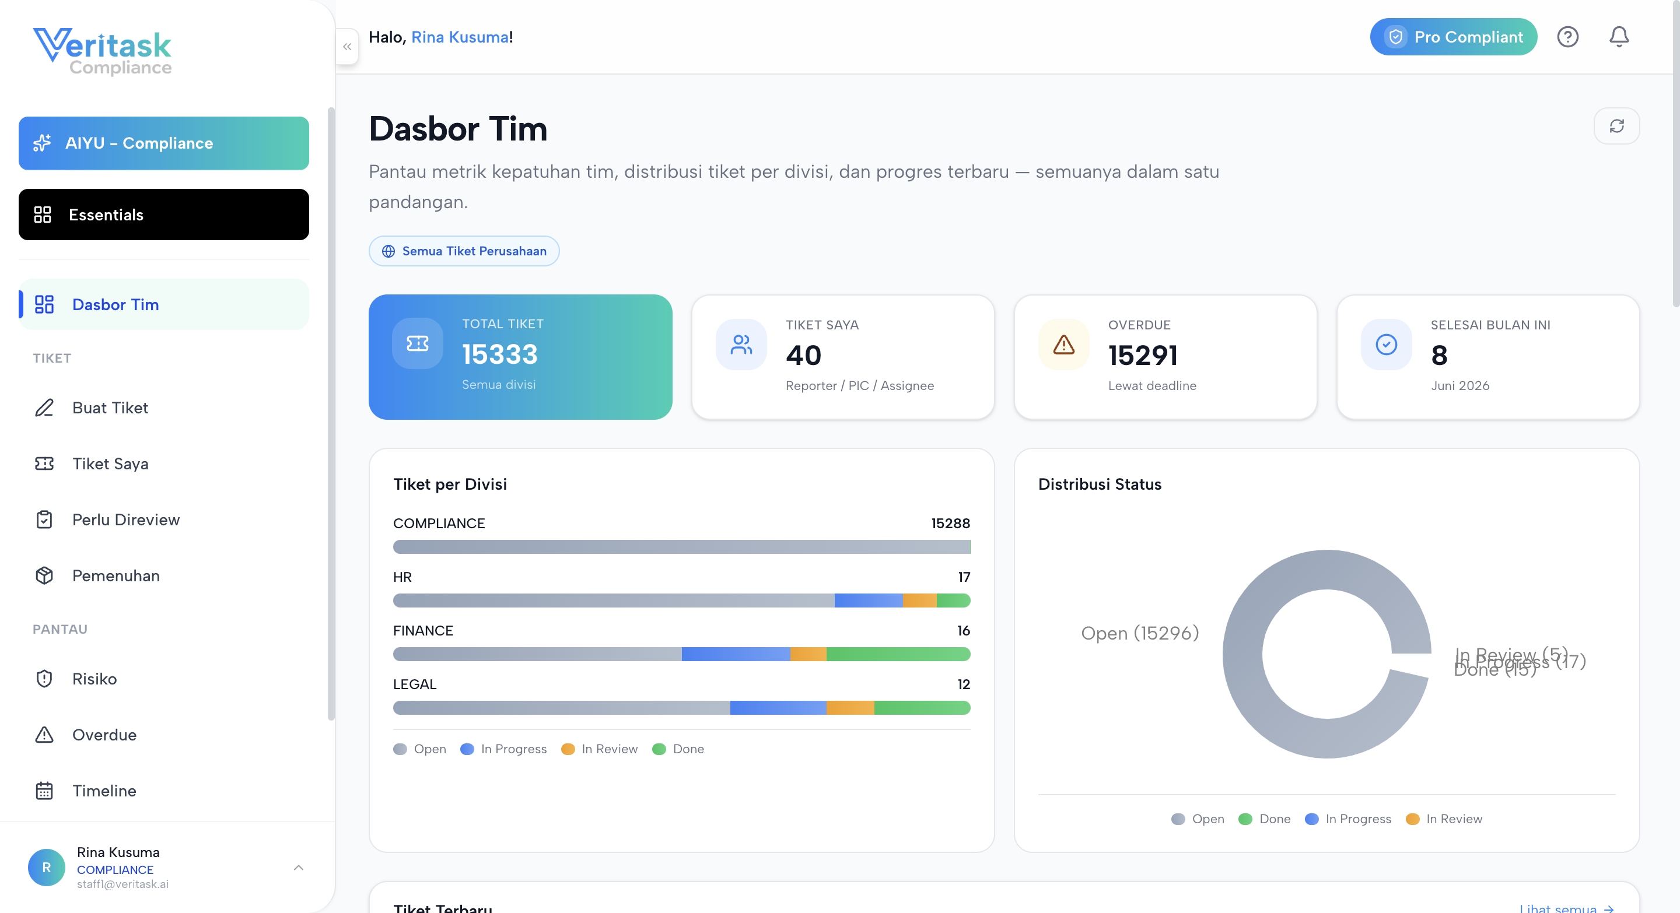This screenshot has width=1680, height=913.
Task: Click the Overdue warning triangle card icon
Action: click(1063, 344)
